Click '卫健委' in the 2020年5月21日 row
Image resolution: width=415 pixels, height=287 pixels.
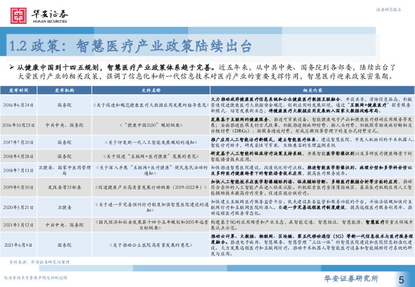[x=64, y=207]
